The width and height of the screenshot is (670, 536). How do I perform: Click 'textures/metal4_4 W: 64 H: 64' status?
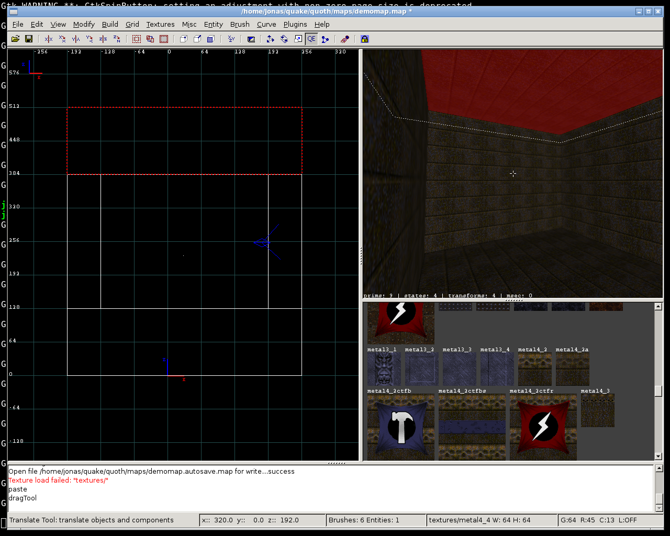tap(492, 520)
